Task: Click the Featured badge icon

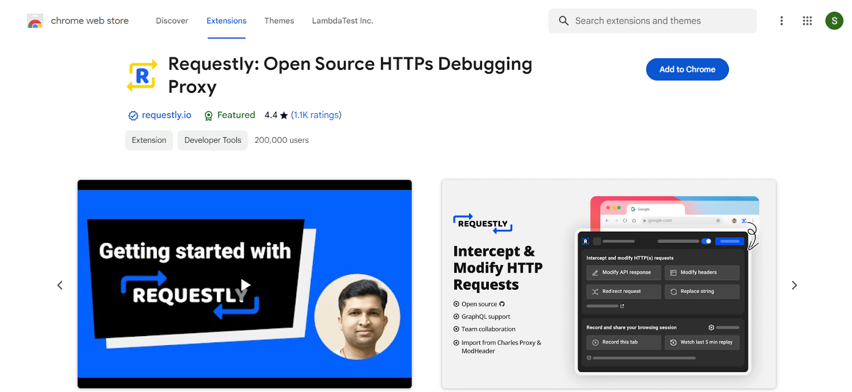Action: 209,116
